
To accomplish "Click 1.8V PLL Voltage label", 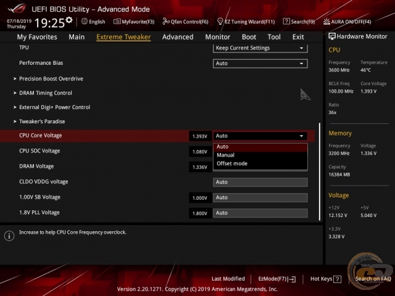I will tap(39, 212).
